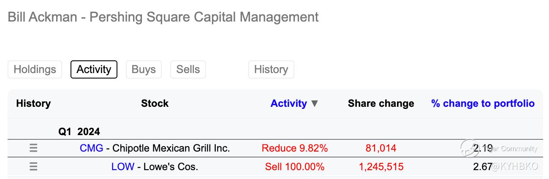Click the 1,245,515 share change value
This screenshot has width=549, height=179.
[381, 167]
